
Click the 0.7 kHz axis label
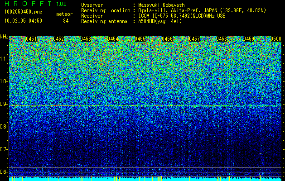tap(4, 149)
